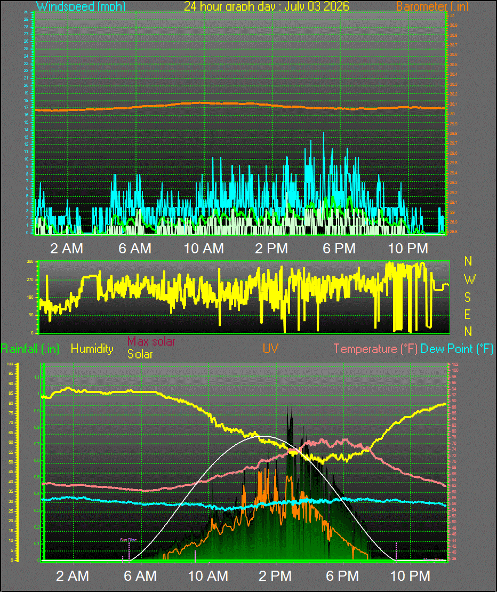Click the 'Windspeed (mph)' heading
The image size is (497, 592).
(81, 6)
